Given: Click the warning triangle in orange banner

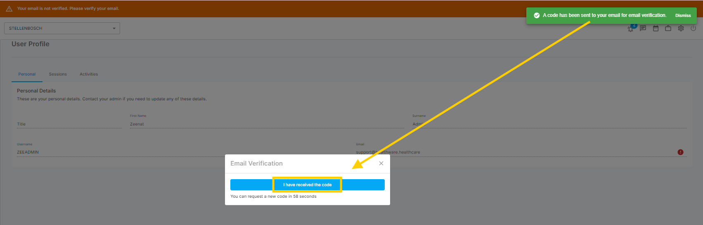Looking at the screenshot, I should tap(9, 9).
